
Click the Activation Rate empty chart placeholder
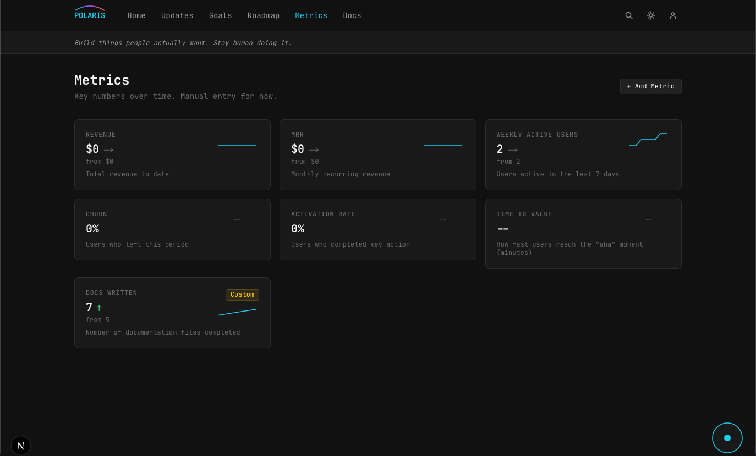click(442, 219)
